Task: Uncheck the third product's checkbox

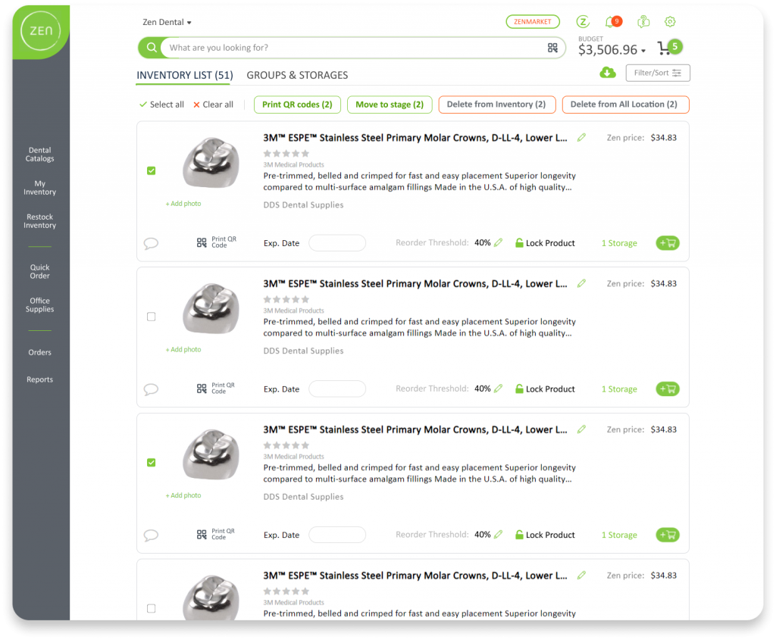Action: click(151, 462)
